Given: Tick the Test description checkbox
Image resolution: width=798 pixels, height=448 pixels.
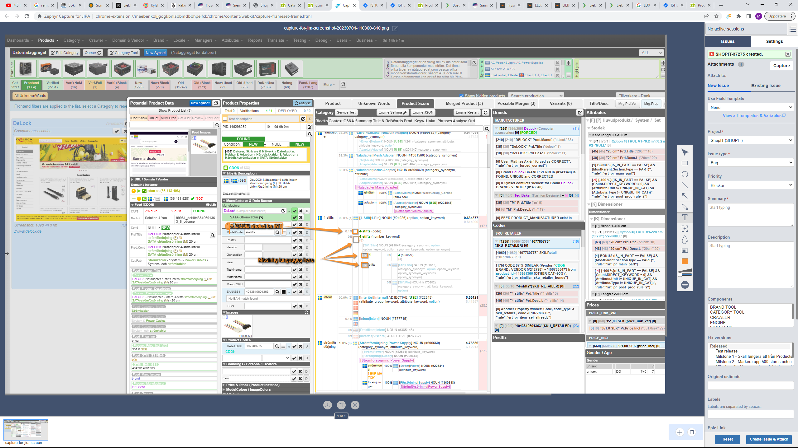Looking at the screenshot, I should click(x=225, y=119).
